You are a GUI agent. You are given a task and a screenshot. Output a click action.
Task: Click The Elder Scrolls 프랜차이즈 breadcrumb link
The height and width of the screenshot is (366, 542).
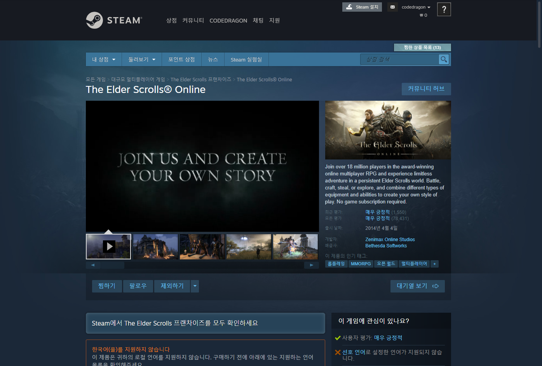click(201, 79)
